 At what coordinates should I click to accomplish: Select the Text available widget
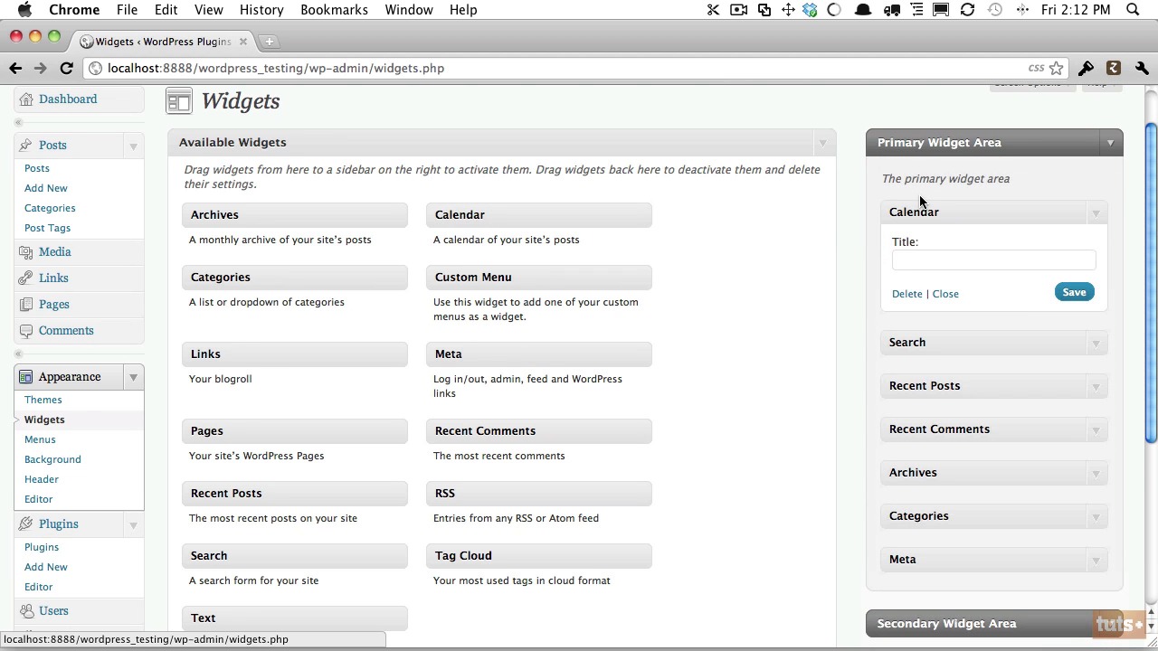294,618
